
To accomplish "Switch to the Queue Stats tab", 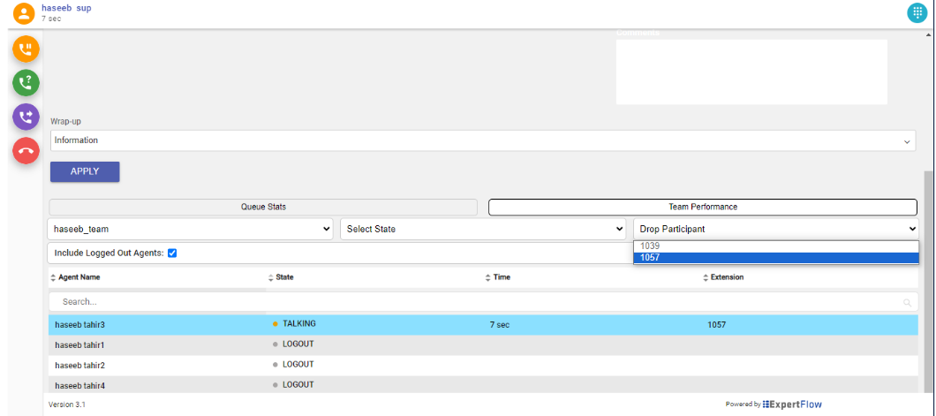I will tap(263, 207).
